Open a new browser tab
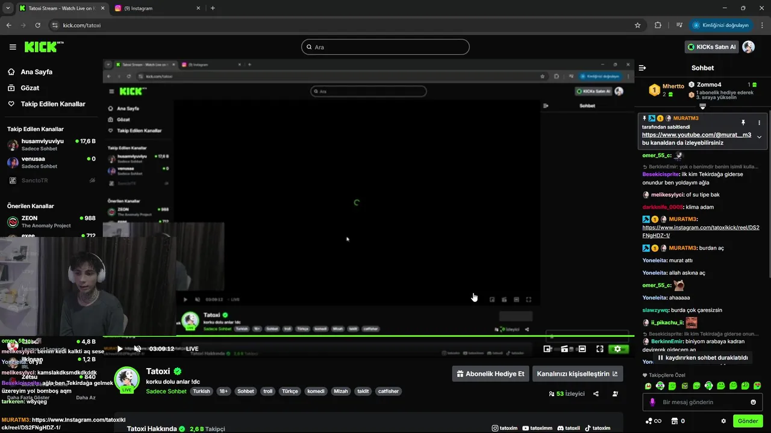Screen dimensions: 771x433 pyautogui.click(x=213, y=8)
